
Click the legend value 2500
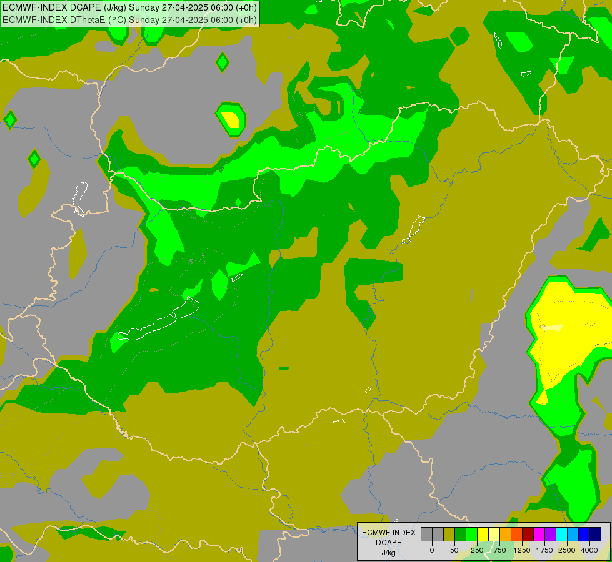(x=567, y=550)
